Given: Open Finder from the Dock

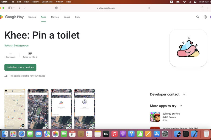Looking at the screenshot, I should click(x=5, y=134).
